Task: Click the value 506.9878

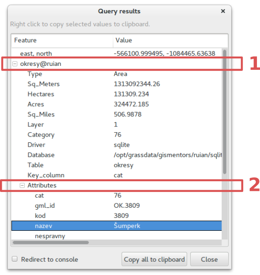Action: point(128,115)
